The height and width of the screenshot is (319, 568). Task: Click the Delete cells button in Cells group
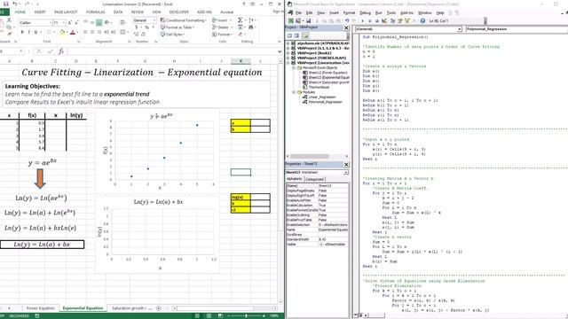[222, 27]
